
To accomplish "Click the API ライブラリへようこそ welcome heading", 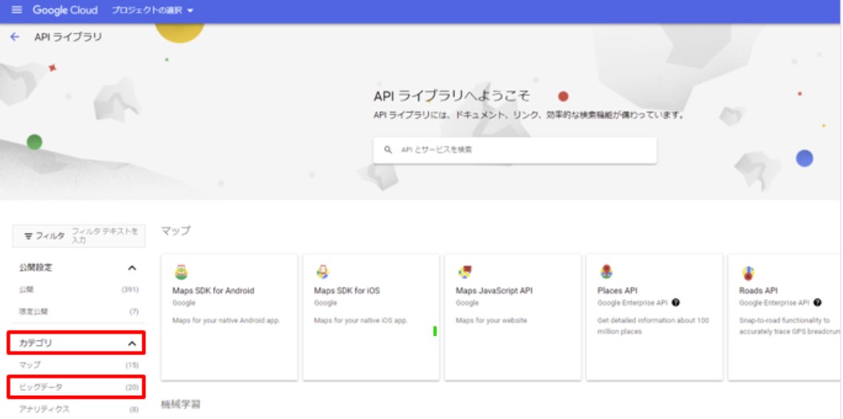I will 452,96.
